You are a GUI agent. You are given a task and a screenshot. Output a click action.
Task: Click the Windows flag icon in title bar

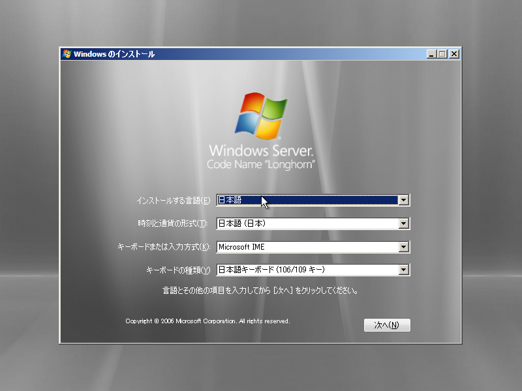click(x=67, y=54)
